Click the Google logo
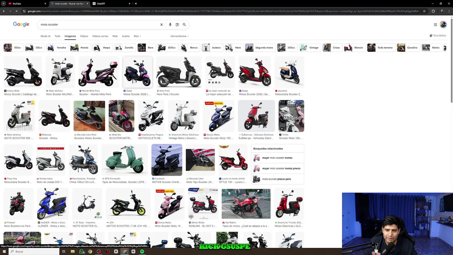The width and height of the screenshot is (453, 255). [x=21, y=24]
